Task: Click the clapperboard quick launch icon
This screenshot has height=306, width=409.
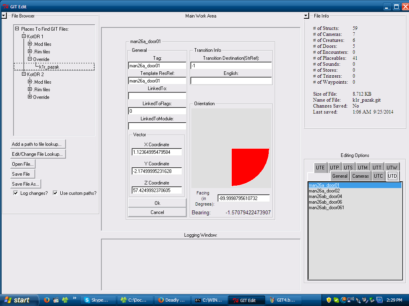Action: 56,300
